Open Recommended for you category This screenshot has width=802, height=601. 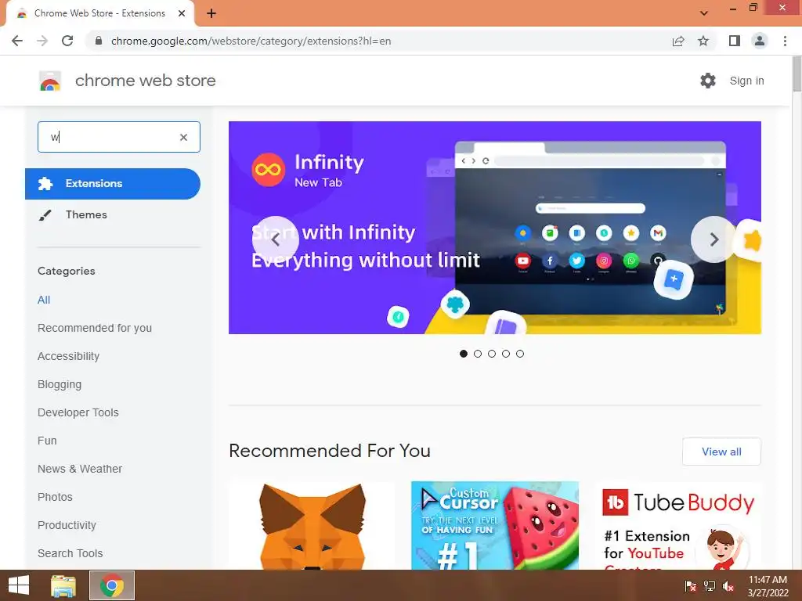click(x=95, y=328)
